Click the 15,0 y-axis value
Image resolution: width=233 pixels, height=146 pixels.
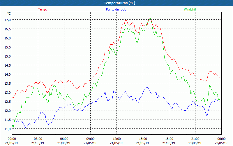[8, 56]
